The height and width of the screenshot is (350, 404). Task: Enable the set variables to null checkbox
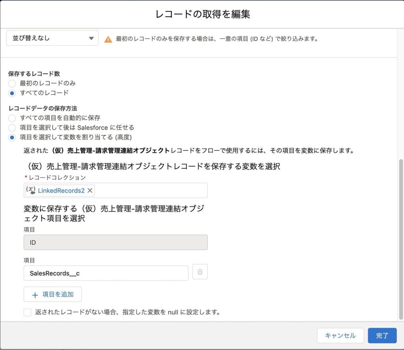(27, 313)
